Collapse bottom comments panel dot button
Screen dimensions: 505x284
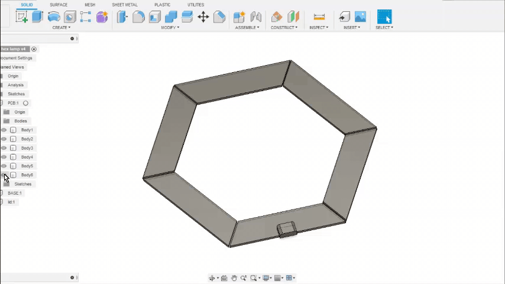coord(72,277)
